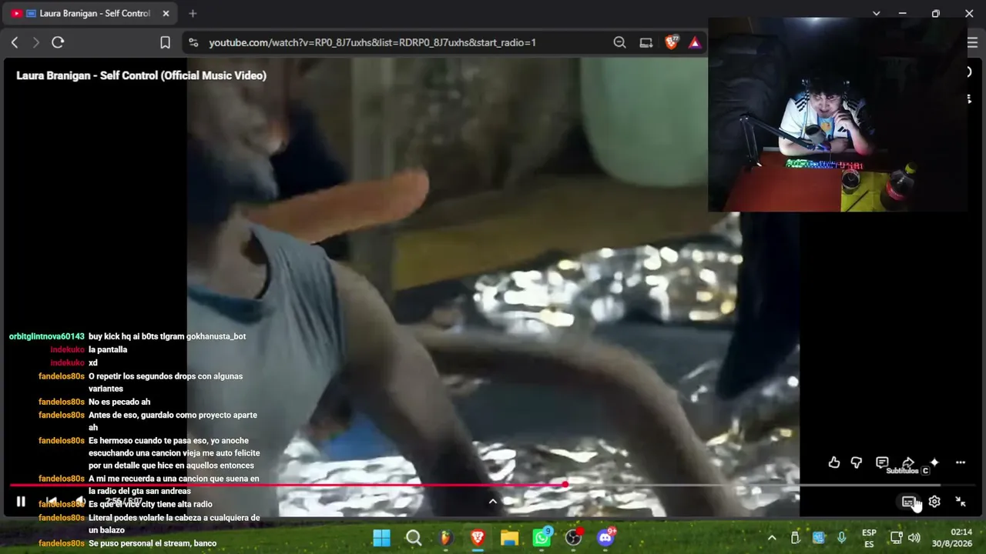The image size is (986, 554).
Task: Click the sparkle Ask icon in the player
Action: tap(934, 462)
